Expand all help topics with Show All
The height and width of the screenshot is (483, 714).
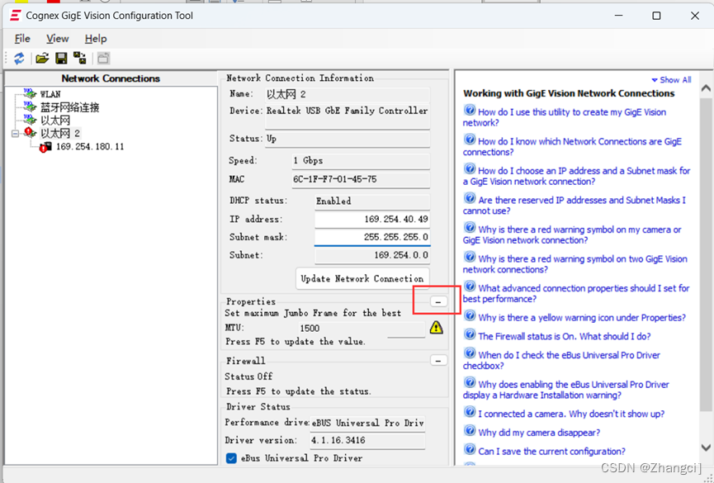click(671, 80)
